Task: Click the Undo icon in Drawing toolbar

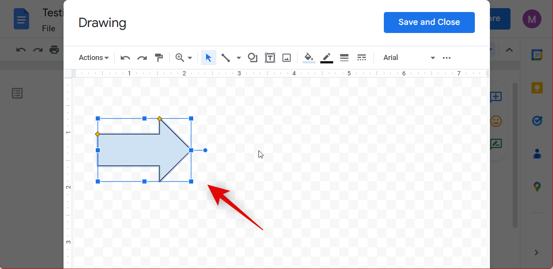Action: [x=125, y=58]
